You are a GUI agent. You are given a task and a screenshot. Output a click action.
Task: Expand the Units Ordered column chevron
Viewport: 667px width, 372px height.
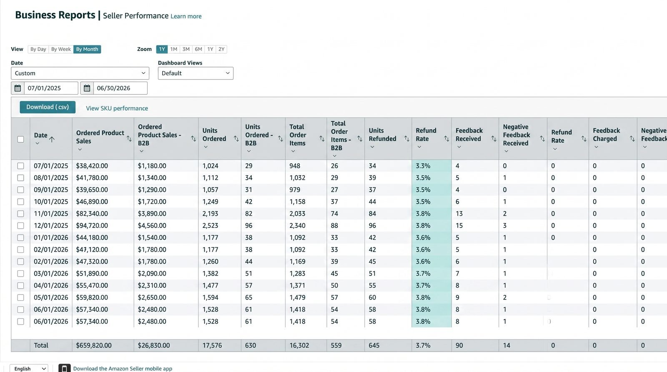[x=206, y=147]
